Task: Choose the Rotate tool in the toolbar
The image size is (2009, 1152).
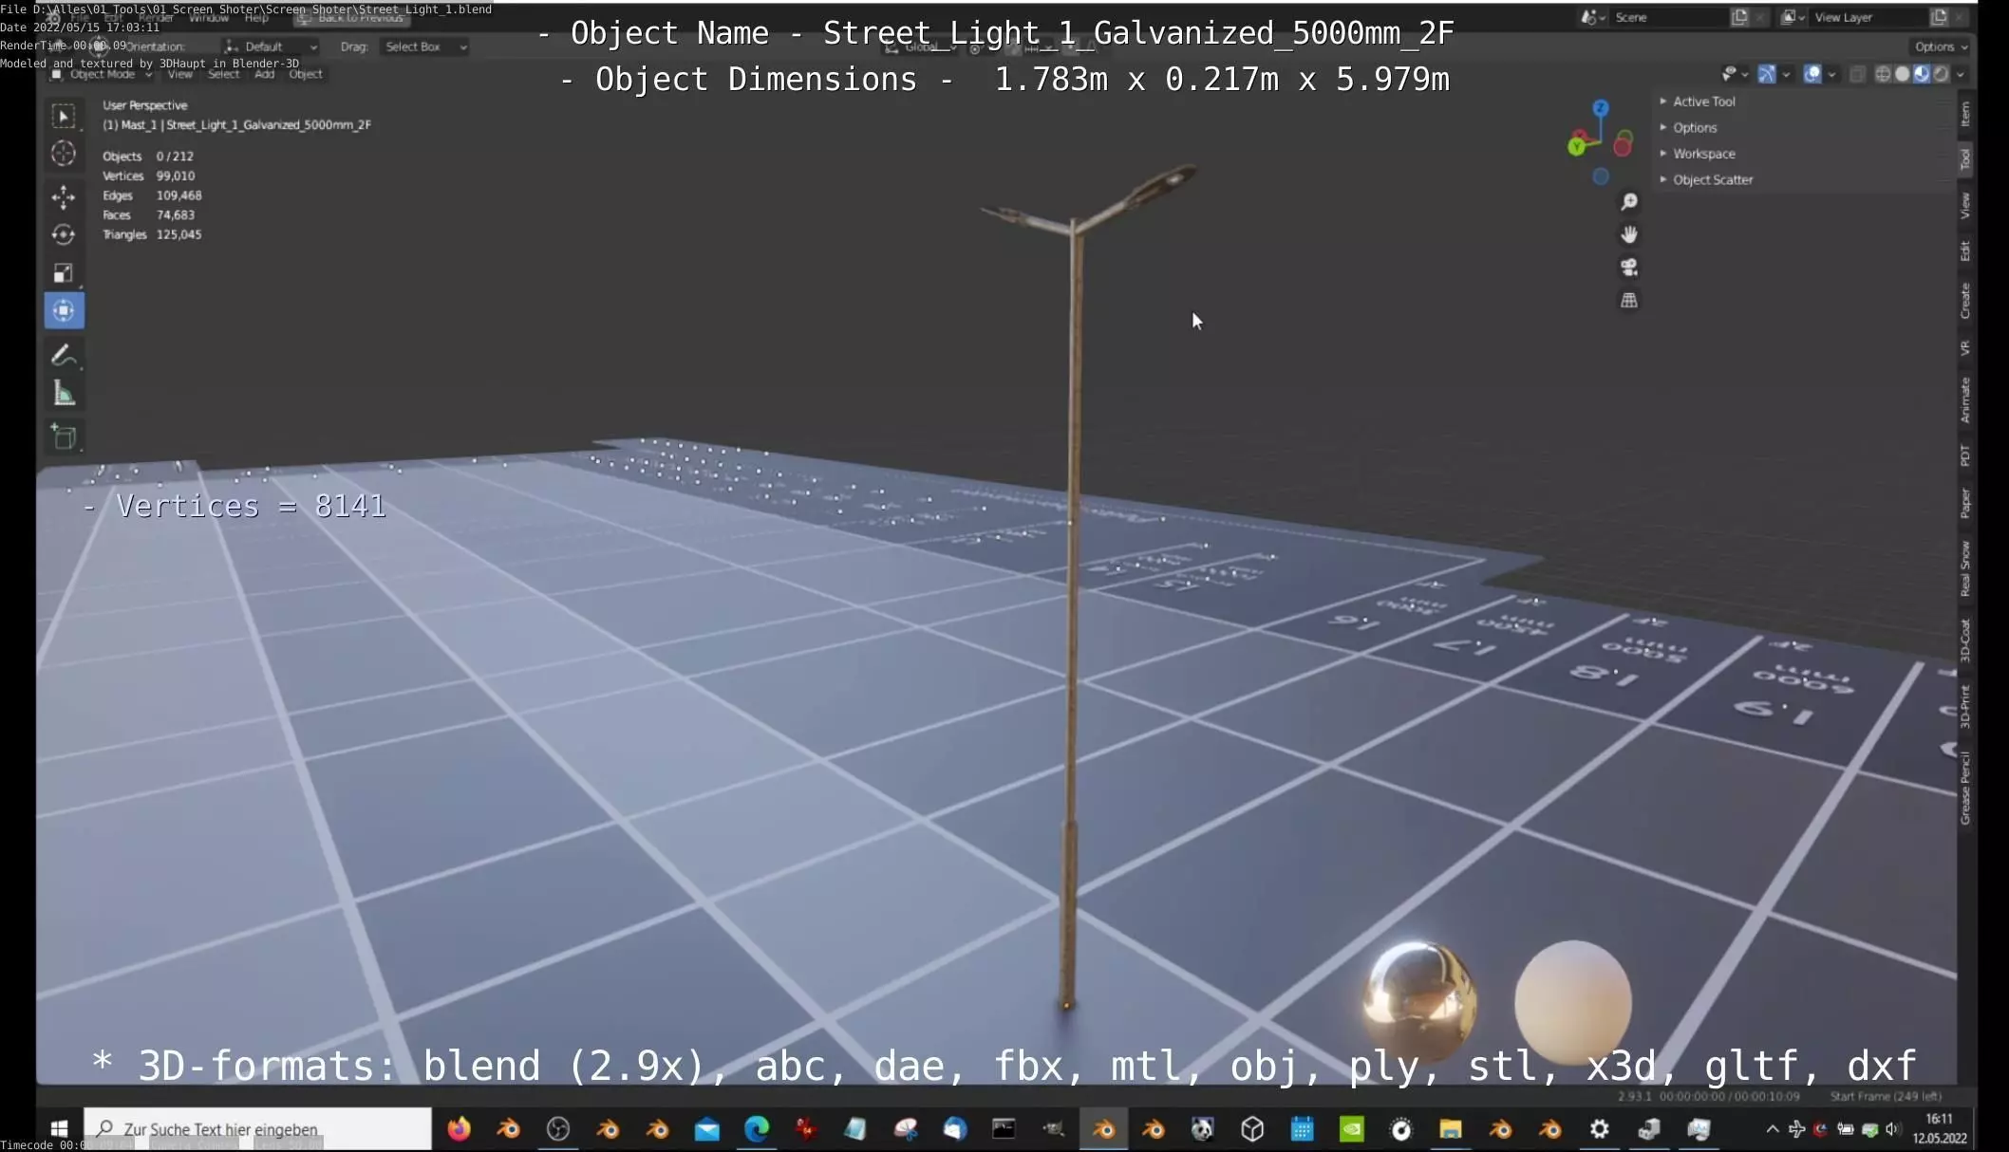Action: [x=64, y=234]
